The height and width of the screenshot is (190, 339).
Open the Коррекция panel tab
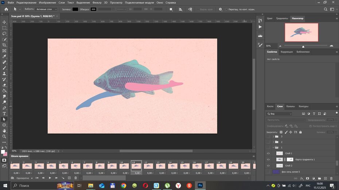287,52
